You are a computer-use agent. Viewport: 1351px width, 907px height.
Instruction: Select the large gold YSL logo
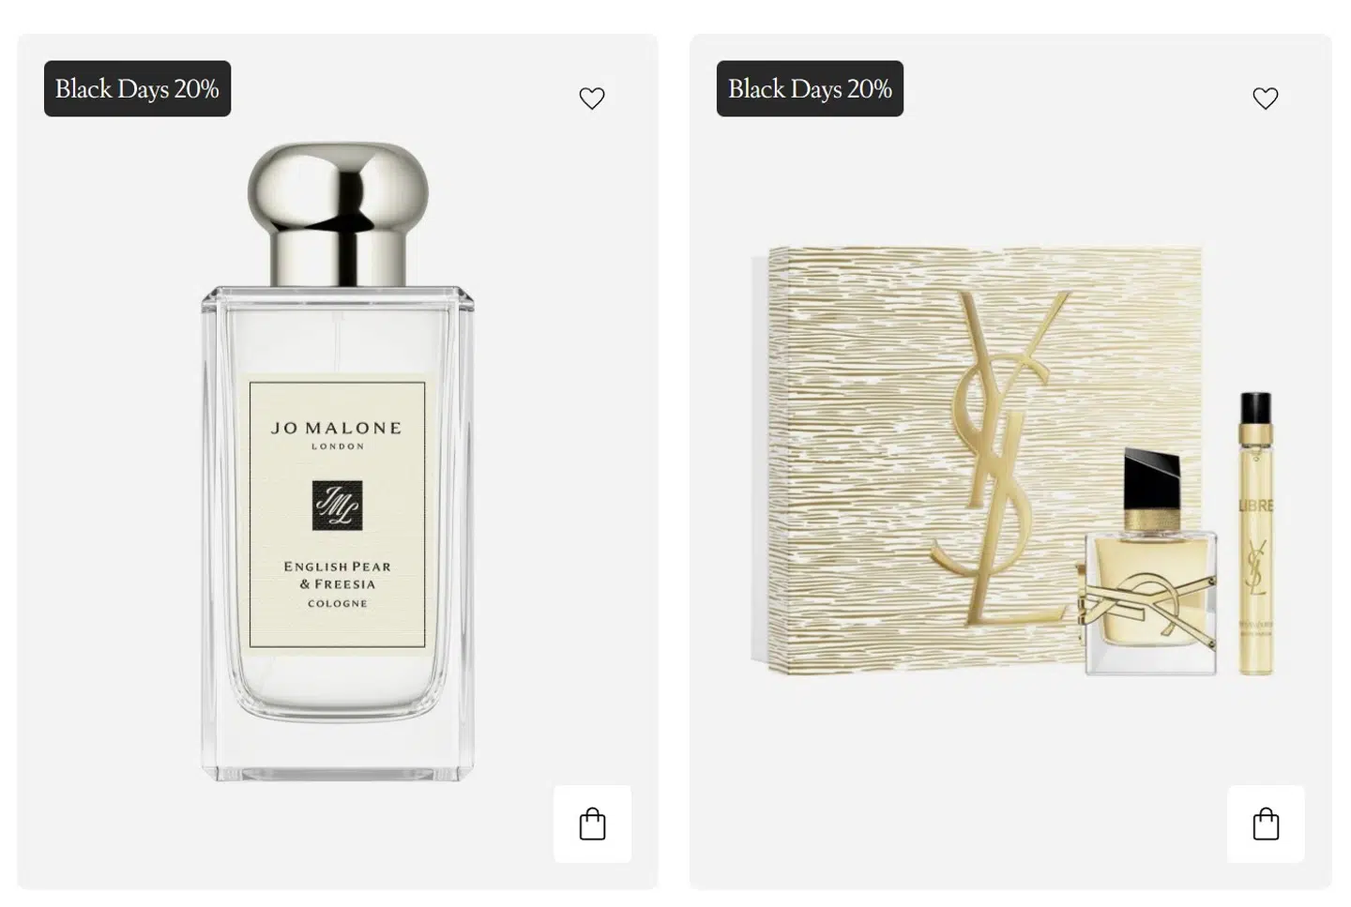tap(1000, 458)
